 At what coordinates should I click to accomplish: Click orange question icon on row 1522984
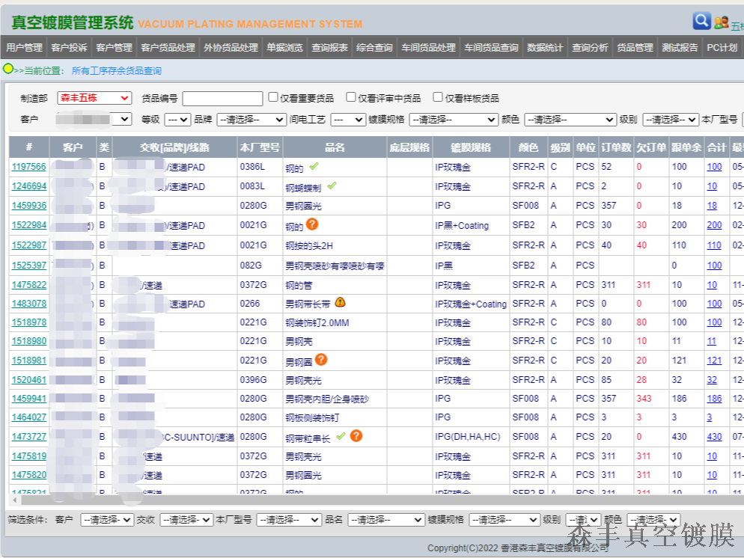tap(311, 224)
